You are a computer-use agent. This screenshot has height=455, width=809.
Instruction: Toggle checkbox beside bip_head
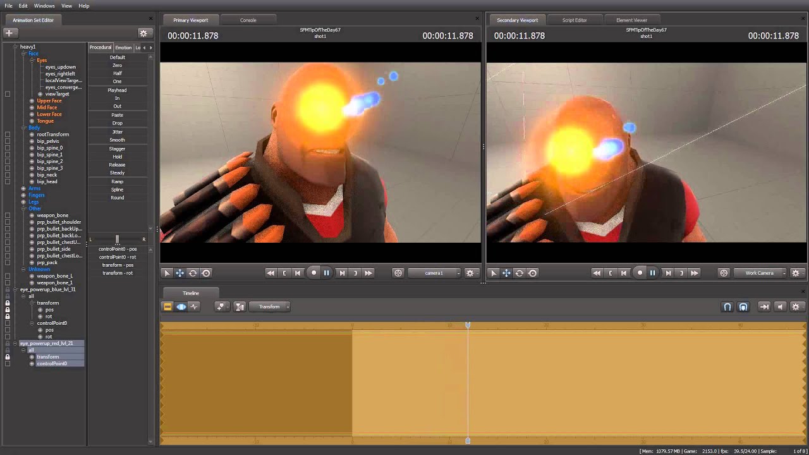[8, 181]
